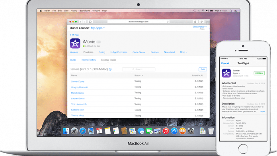Screen dimensions: 277x156
Task: Open iBooks orange icon in the Dock
Action: pyautogui.click(x=182, y=131)
